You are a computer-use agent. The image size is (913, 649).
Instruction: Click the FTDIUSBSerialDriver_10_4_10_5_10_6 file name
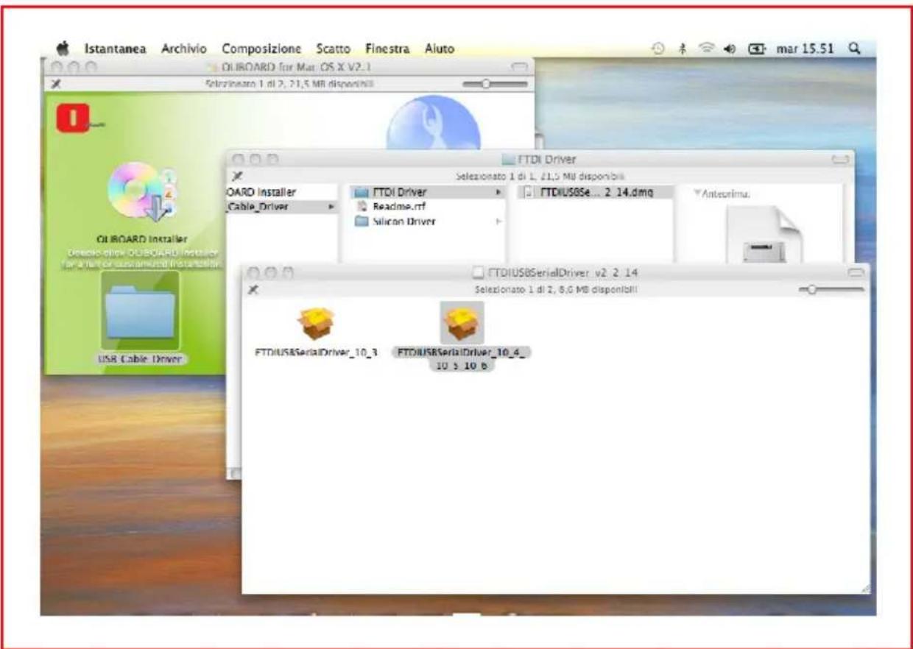[x=462, y=359]
